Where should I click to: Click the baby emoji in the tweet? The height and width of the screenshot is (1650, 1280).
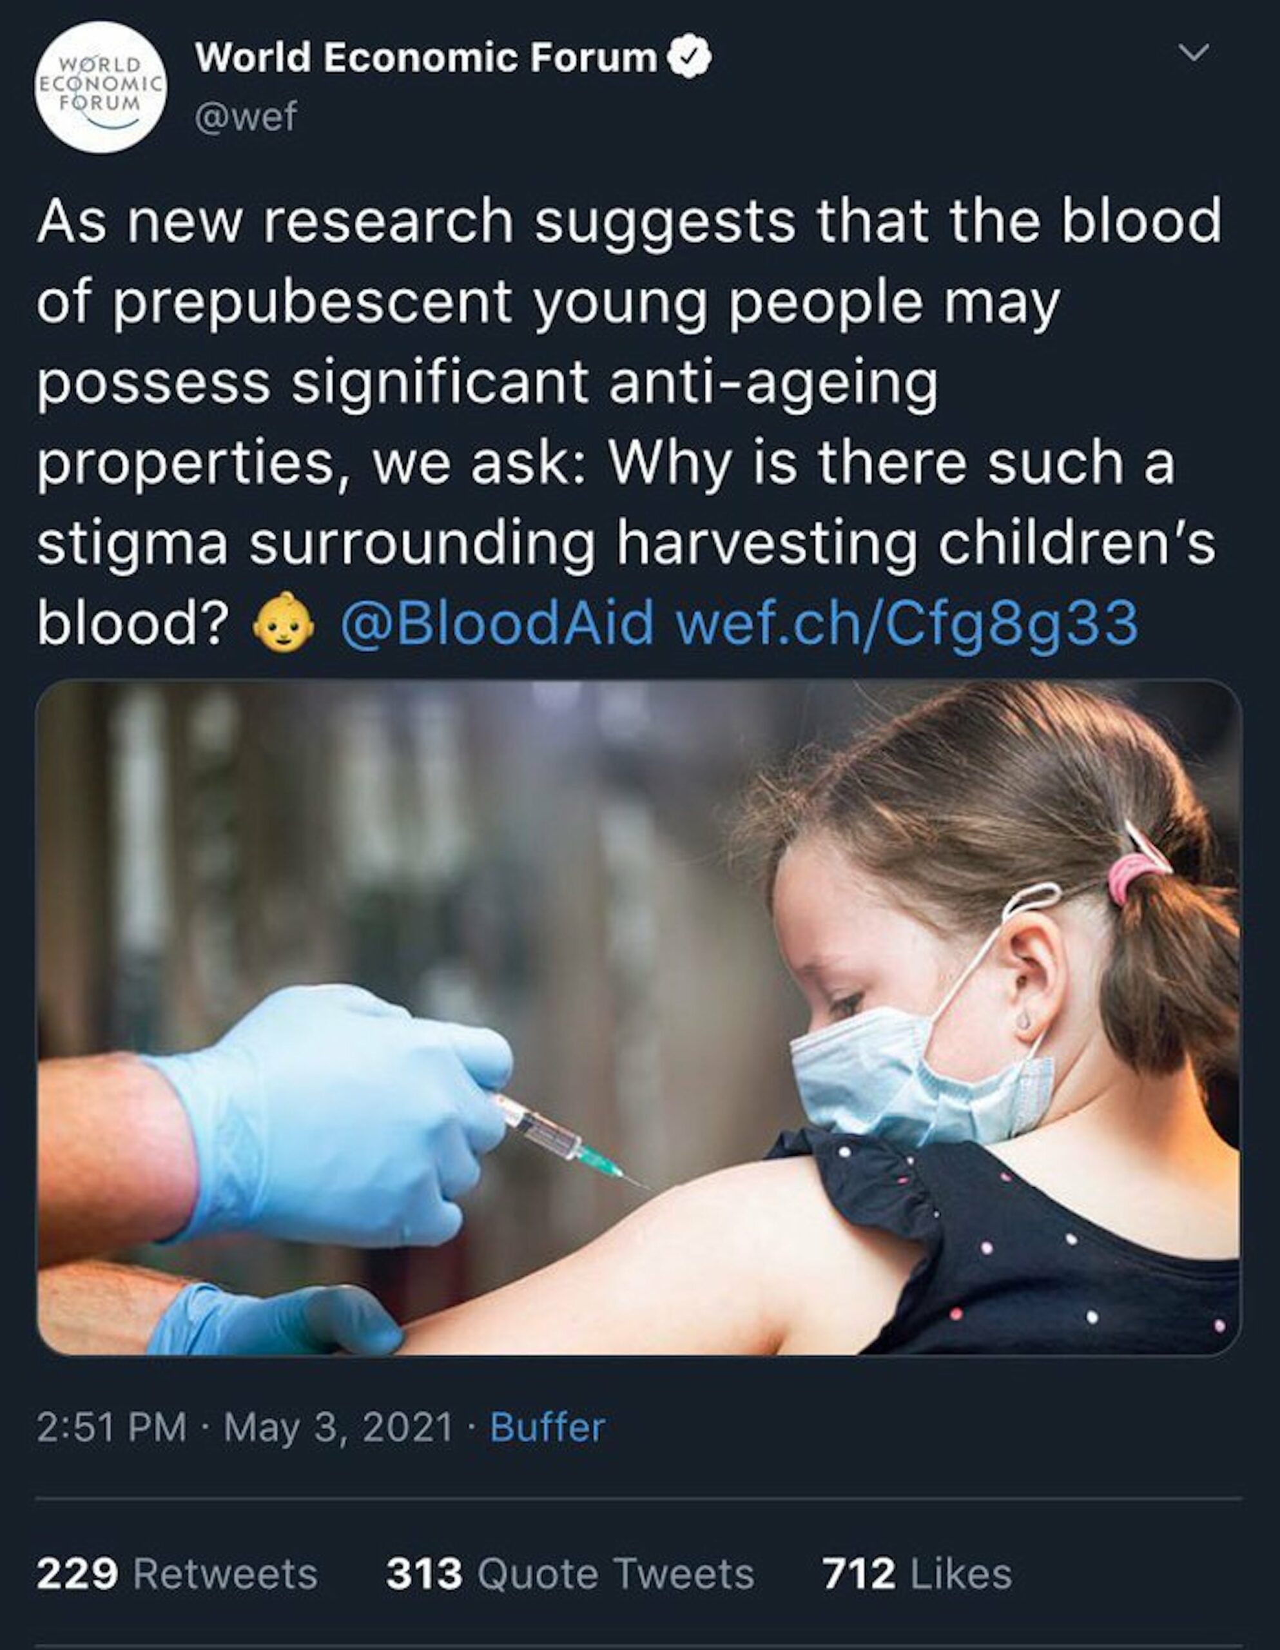pos(284,623)
